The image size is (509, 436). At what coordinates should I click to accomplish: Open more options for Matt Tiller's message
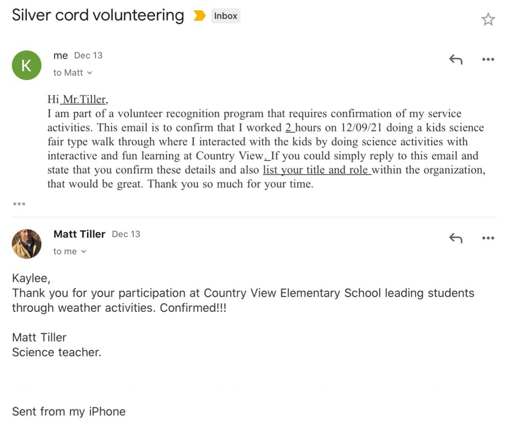[x=488, y=238]
